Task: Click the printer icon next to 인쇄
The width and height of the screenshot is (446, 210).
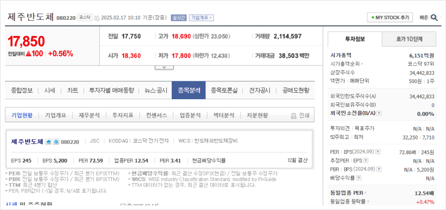Action: click(x=294, y=116)
